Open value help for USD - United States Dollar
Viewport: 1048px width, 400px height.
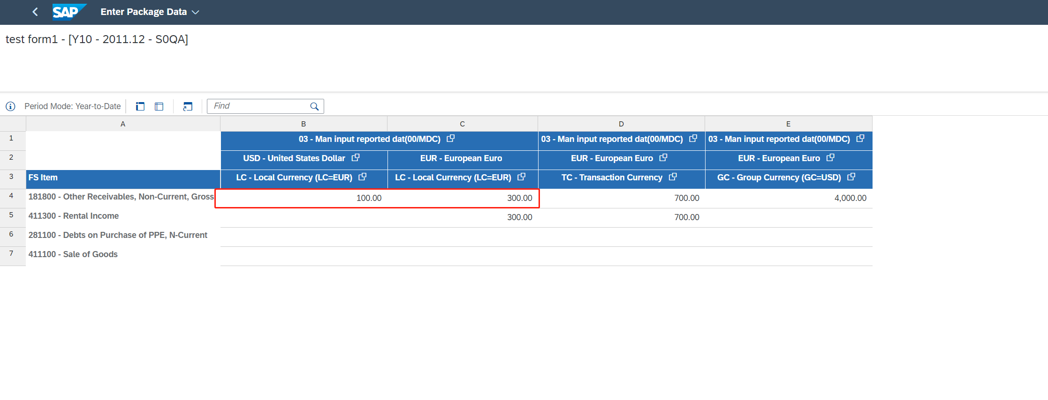356,158
